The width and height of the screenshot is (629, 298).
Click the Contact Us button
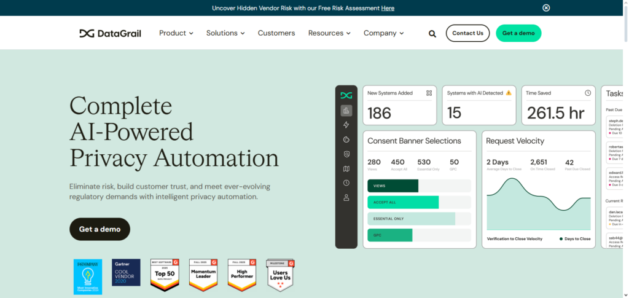[x=467, y=33]
